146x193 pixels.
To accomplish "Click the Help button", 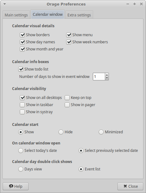I will [16, 187].
